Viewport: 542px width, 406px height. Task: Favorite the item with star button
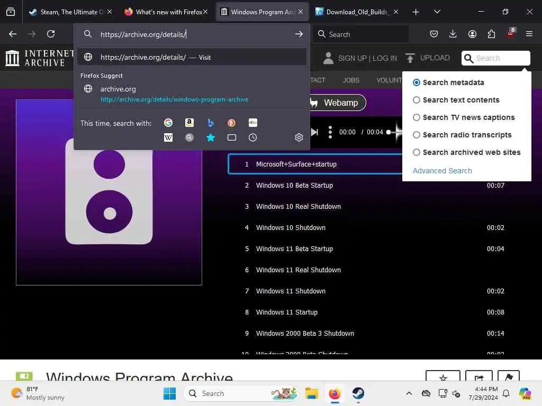443,376
